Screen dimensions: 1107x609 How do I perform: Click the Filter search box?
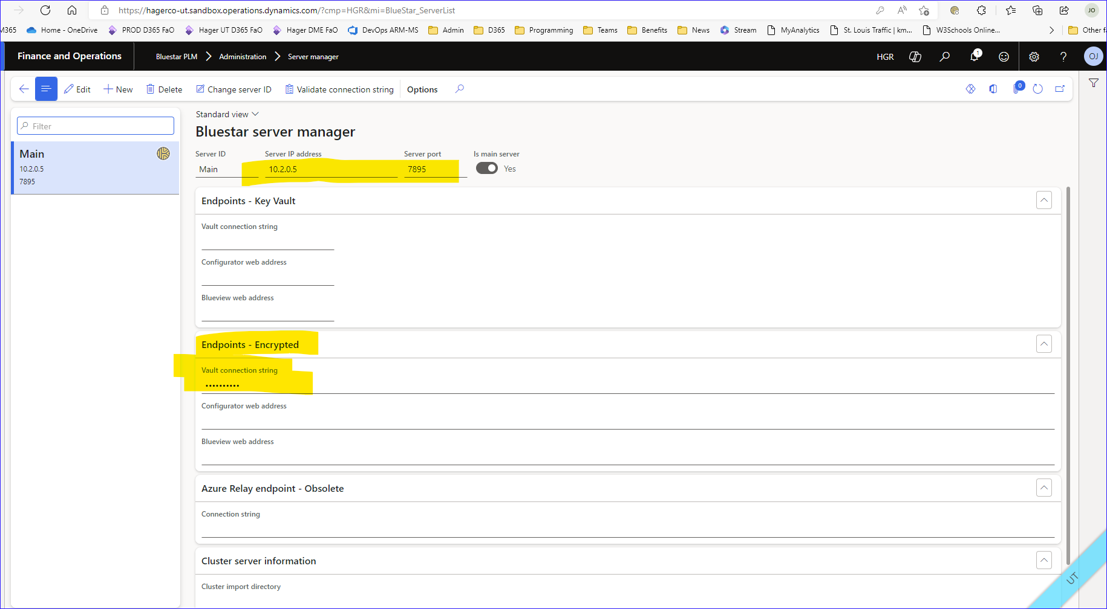coord(96,126)
